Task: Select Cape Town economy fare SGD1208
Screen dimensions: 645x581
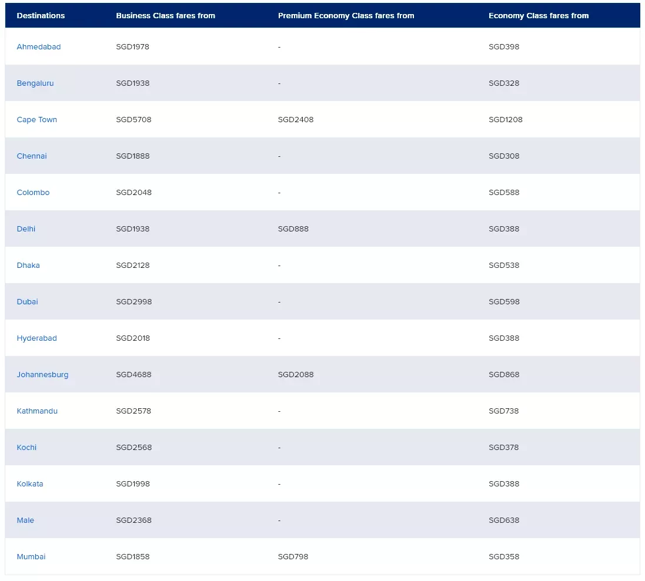Action: [x=506, y=120]
